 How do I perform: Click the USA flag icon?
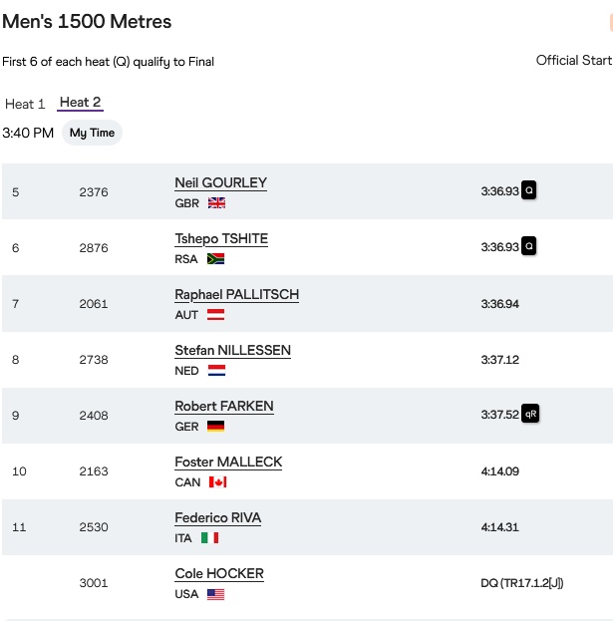coord(216,593)
